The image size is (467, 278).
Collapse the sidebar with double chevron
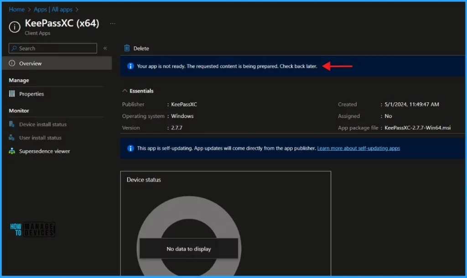click(105, 48)
